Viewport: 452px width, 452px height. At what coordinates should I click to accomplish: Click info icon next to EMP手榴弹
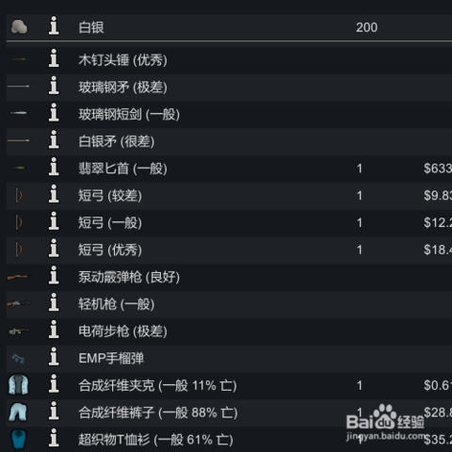pyautogui.click(x=54, y=356)
